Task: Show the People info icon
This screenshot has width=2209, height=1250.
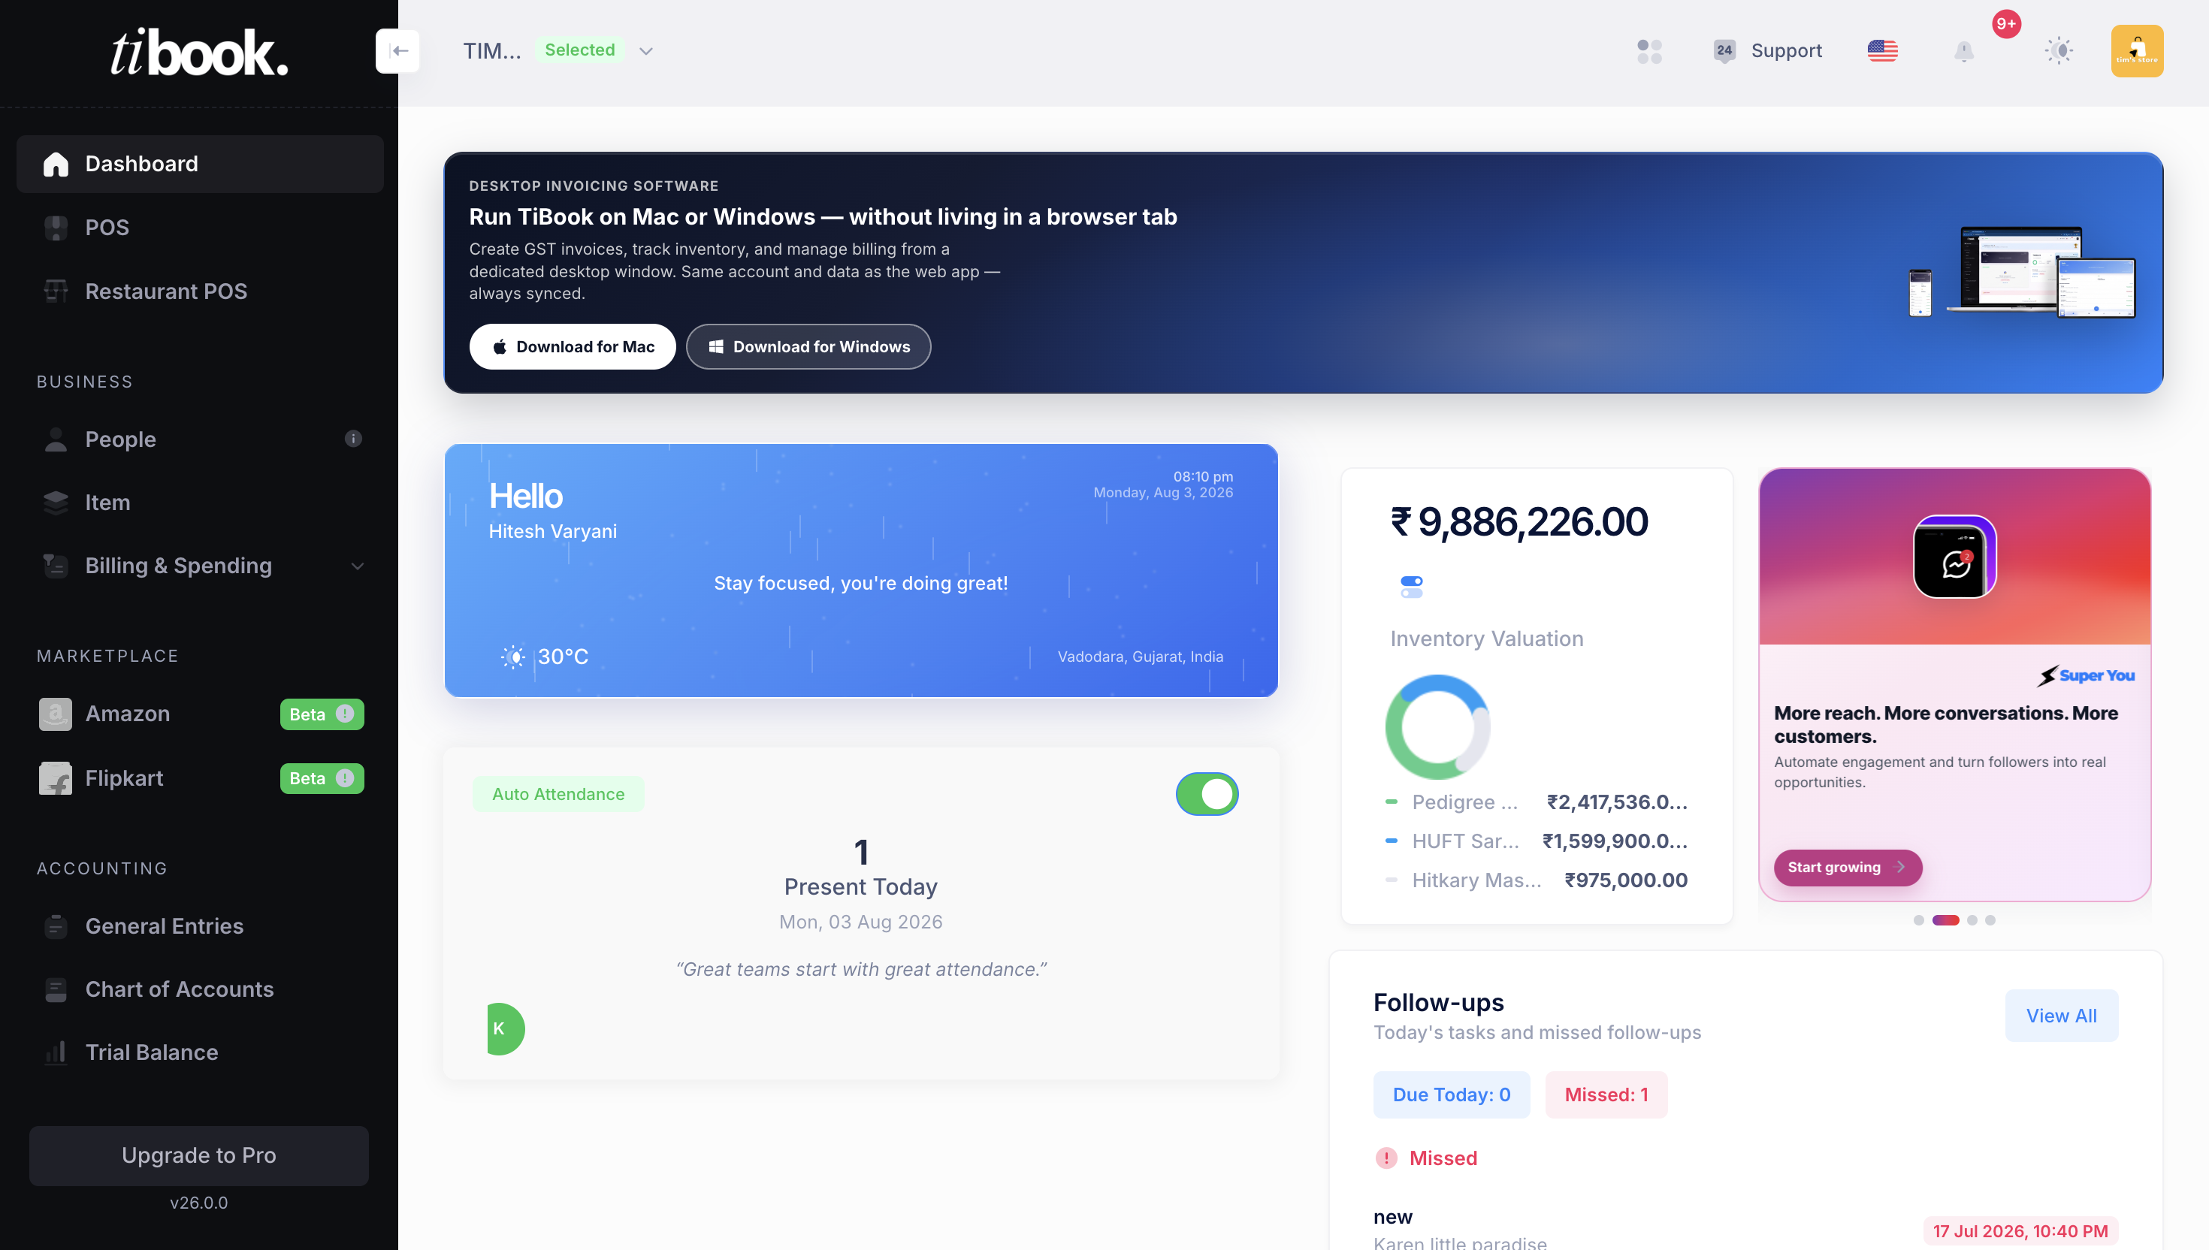Action: [x=353, y=439]
